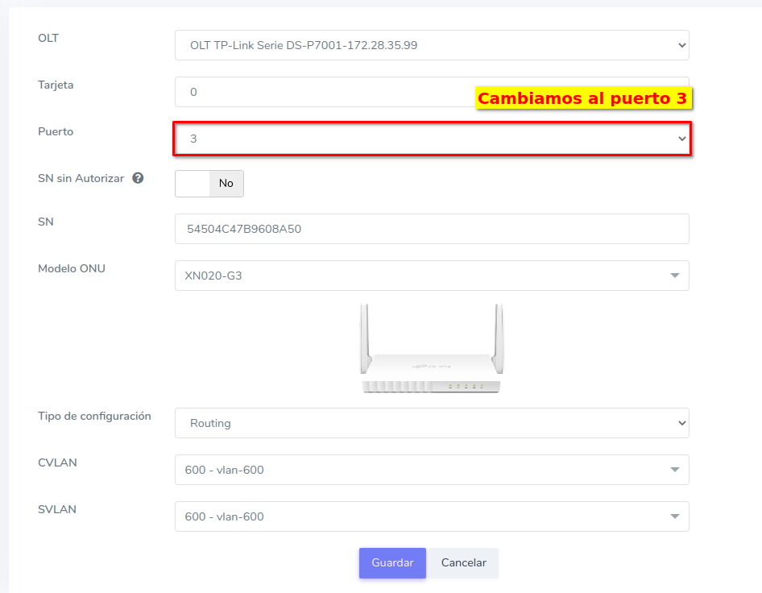The width and height of the screenshot is (762, 593).
Task: Click the help icon beside SN sin Autorizar
Action: tap(138, 178)
